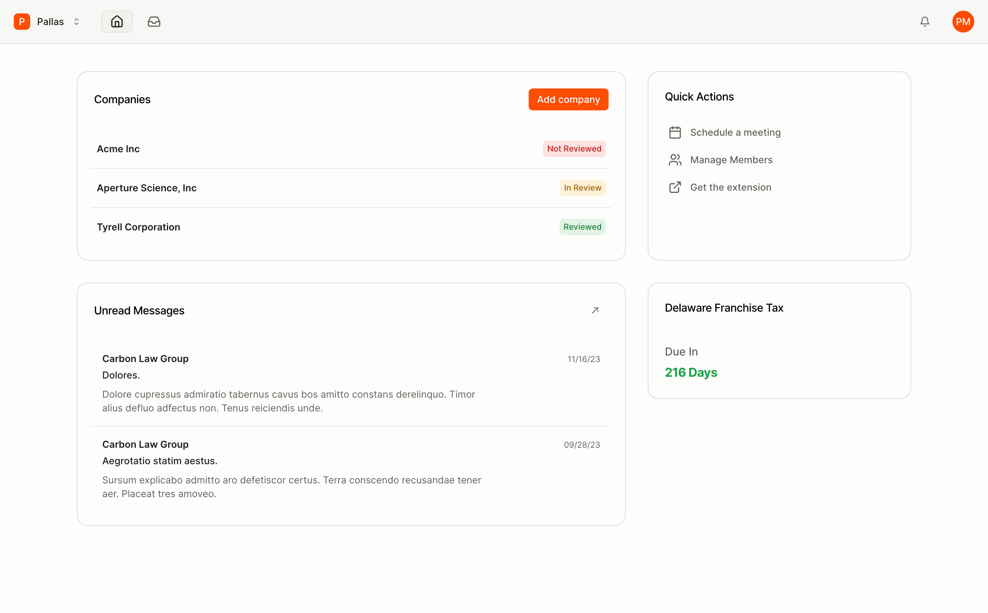
Task: Click the calendar icon for scheduling
Action: click(x=675, y=133)
